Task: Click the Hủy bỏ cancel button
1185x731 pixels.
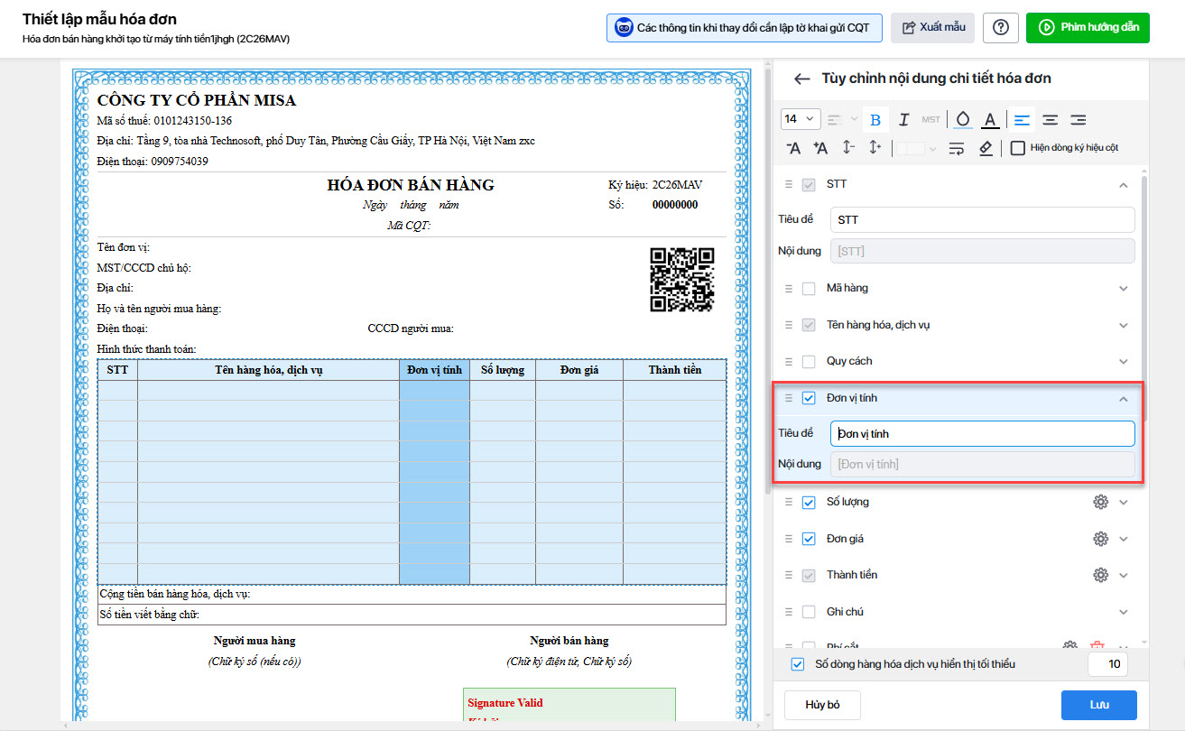Action: click(822, 705)
